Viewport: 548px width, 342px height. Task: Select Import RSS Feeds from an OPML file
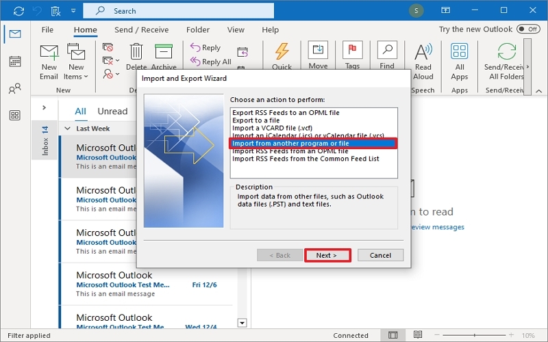point(290,151)
